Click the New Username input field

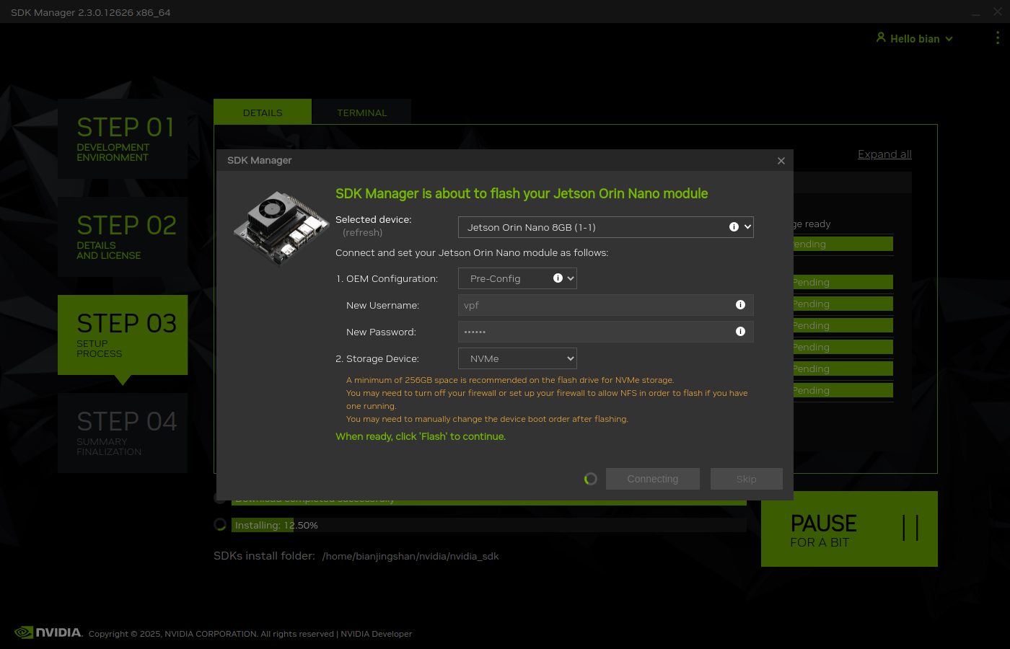(x=606, y=305)
